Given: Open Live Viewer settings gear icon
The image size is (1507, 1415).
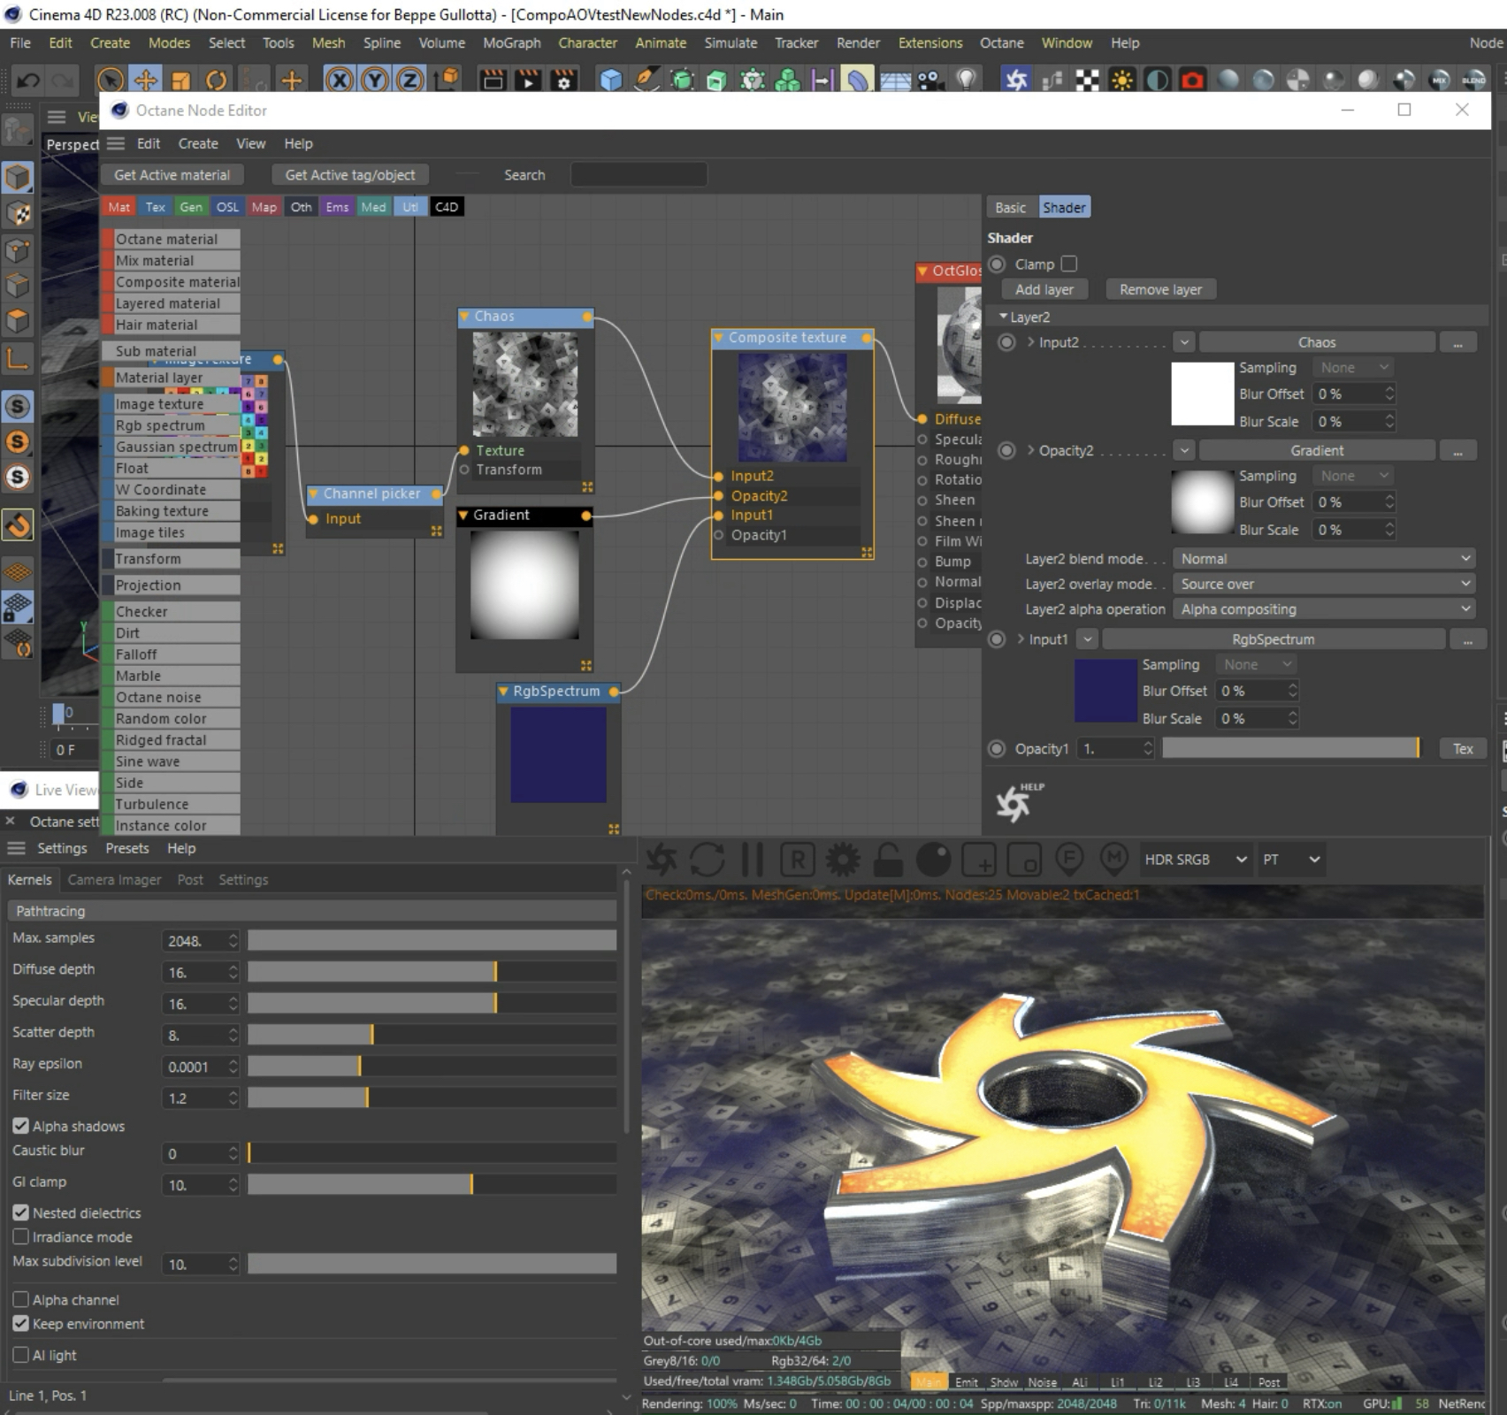Looking at the screenshot, I should click(x=843, y=860).
